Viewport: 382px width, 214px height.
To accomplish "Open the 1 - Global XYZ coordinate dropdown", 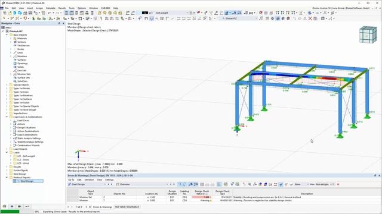I will click(x=256, y=18).
